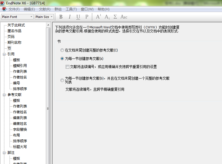
Task: Open 排序顺序 under 参考文献
Action: (20, 141)
